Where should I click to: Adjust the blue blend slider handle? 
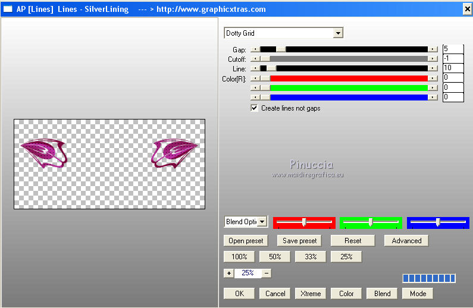438,222
